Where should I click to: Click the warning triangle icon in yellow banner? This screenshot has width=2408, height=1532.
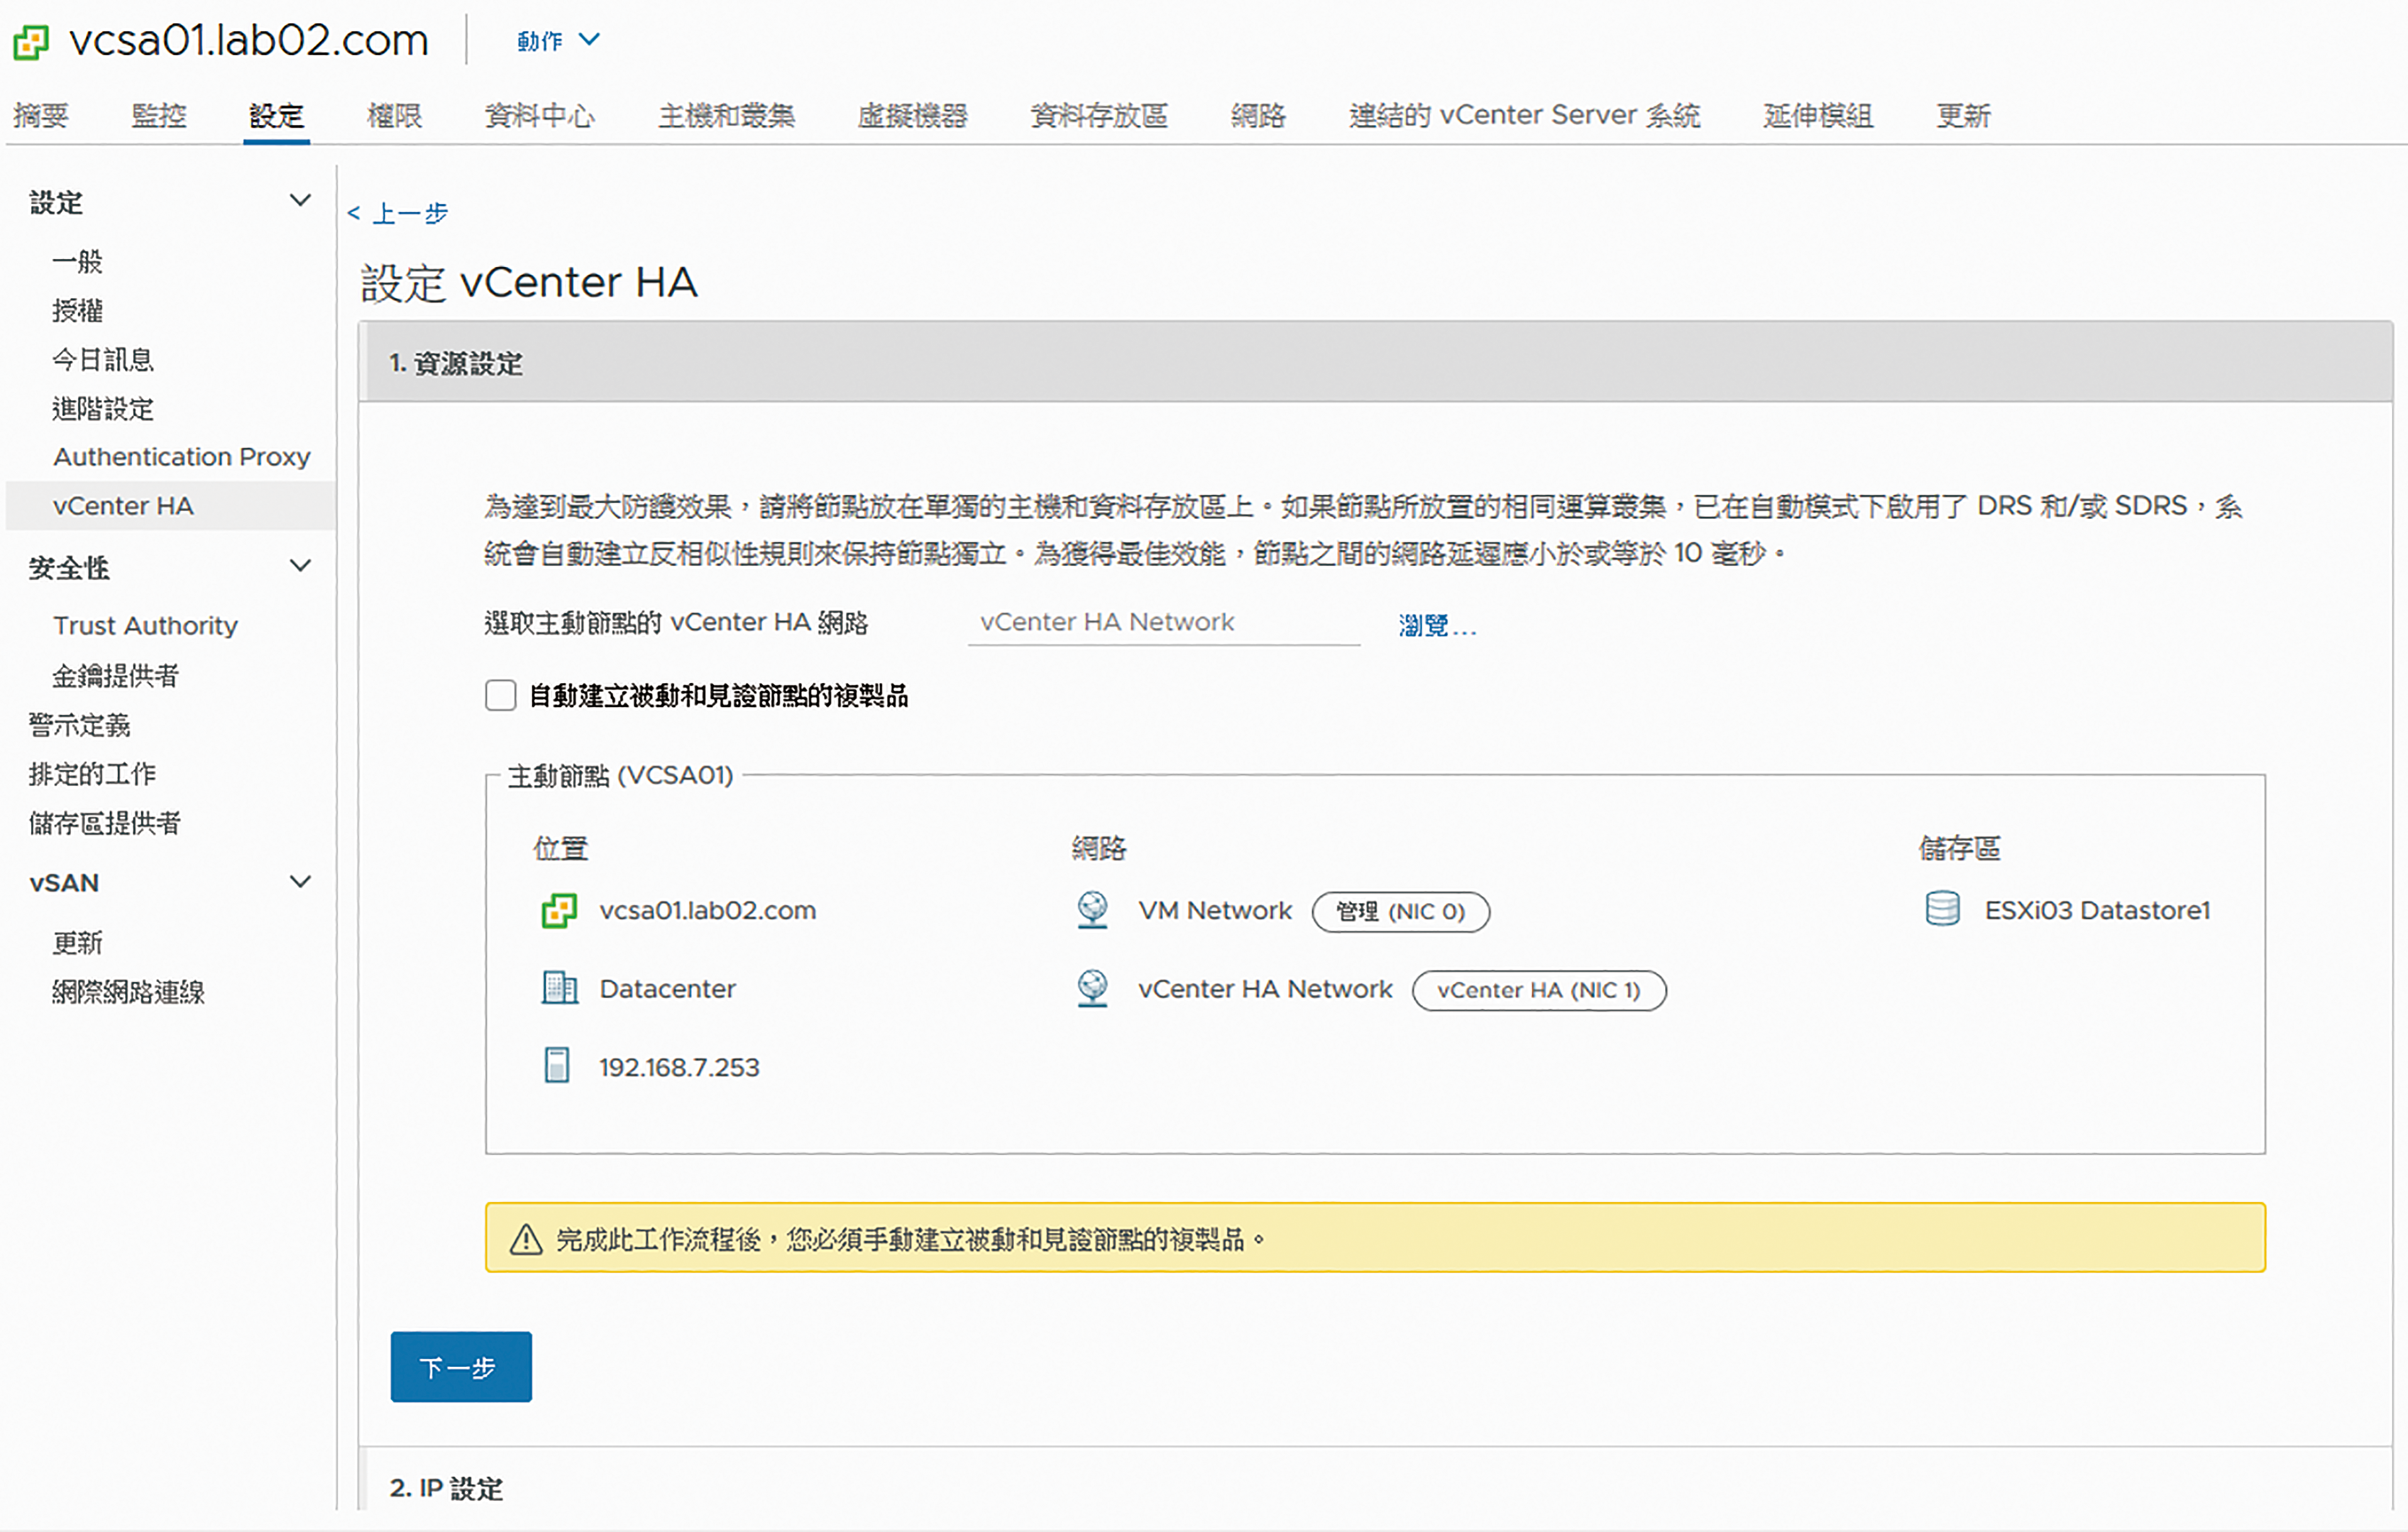coord(526,1239)
